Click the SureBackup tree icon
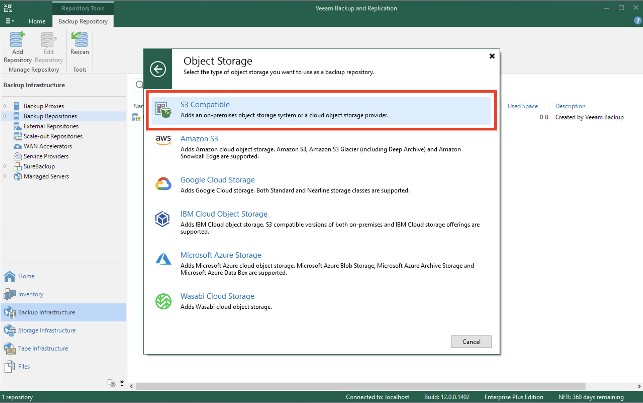 point(17,166)
